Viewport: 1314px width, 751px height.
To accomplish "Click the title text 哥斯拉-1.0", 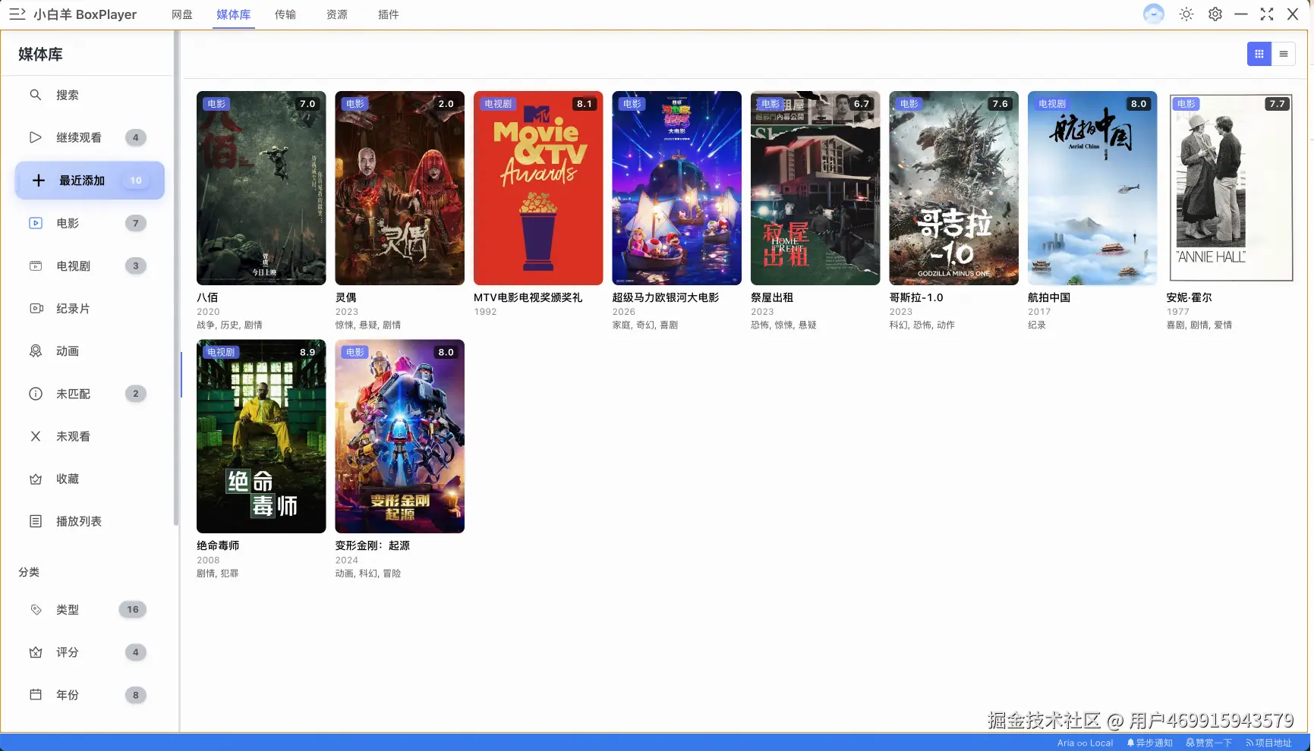I will tap(916, 297).
